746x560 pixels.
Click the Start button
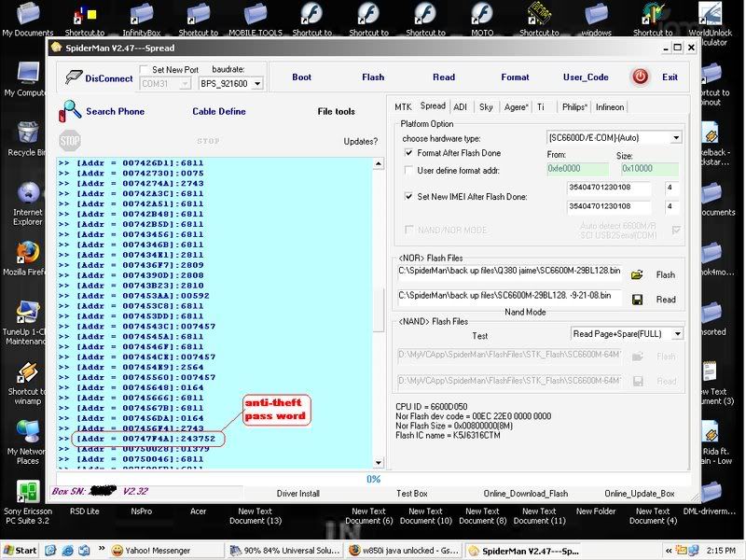(x=20, y=551)
